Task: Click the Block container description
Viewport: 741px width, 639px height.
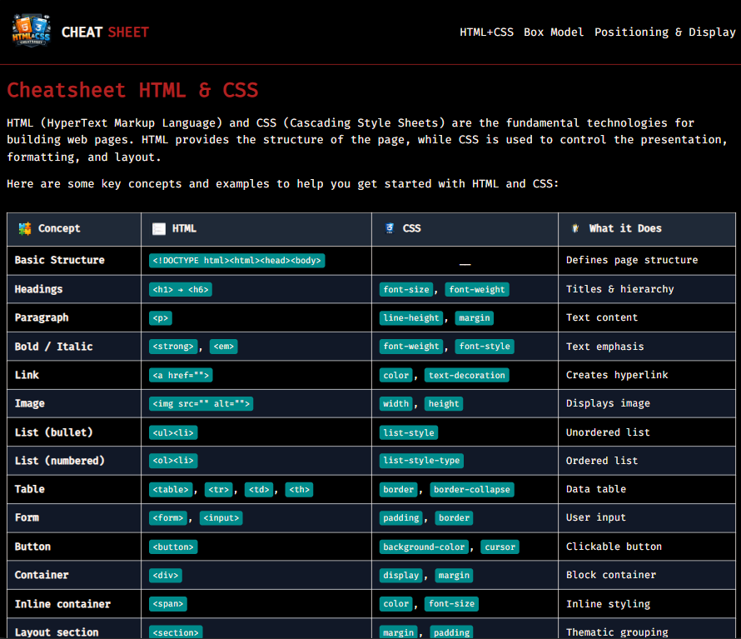Action: [x=611, y=575]
